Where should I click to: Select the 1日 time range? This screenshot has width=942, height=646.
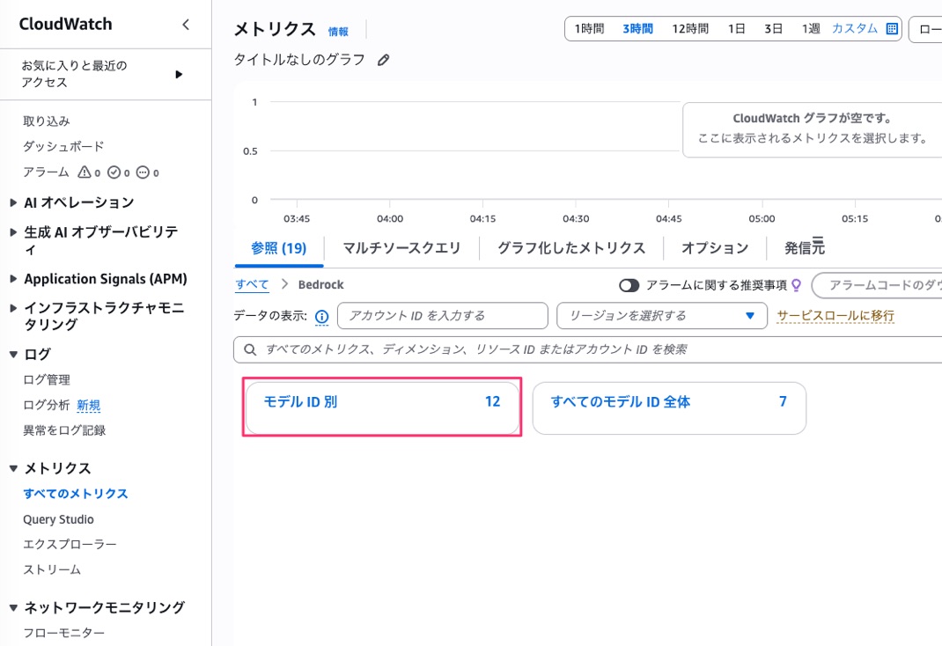pyautogui.click(x=737, y=29)
